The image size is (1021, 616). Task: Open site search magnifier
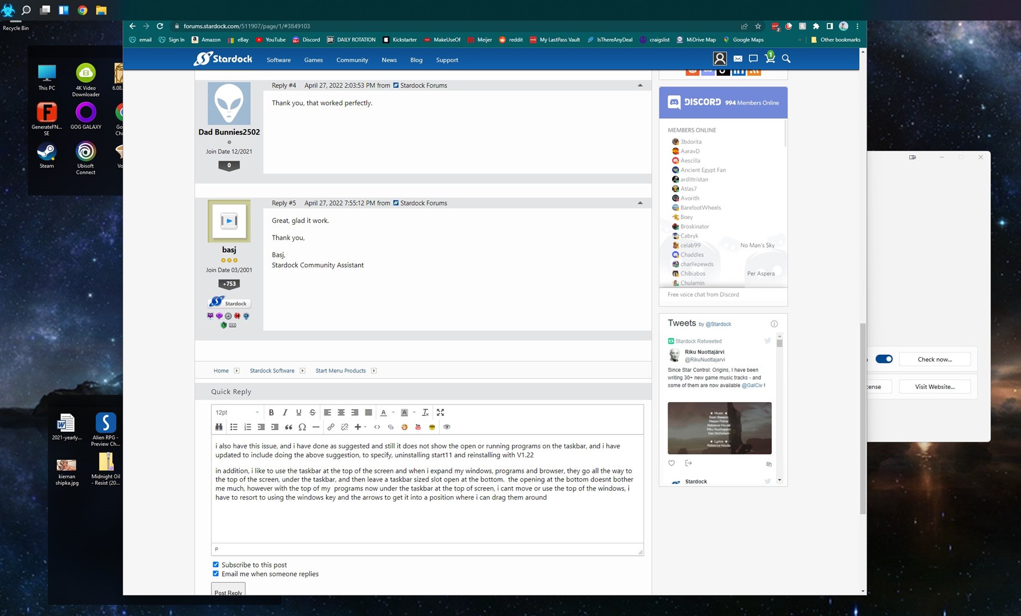(786, 59)
